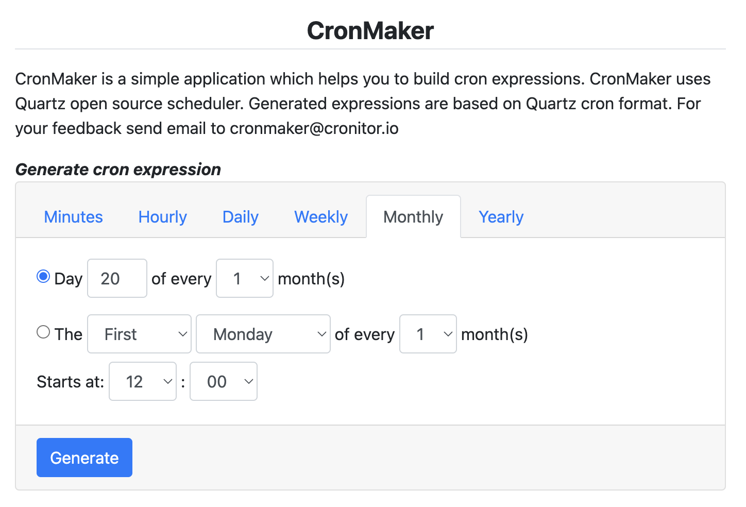Click the Monthly tab

[x=413, y=217]
